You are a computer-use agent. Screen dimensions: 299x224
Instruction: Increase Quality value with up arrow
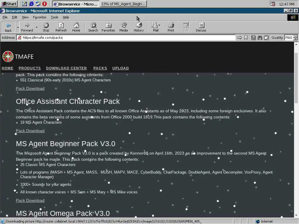point(295,36)
